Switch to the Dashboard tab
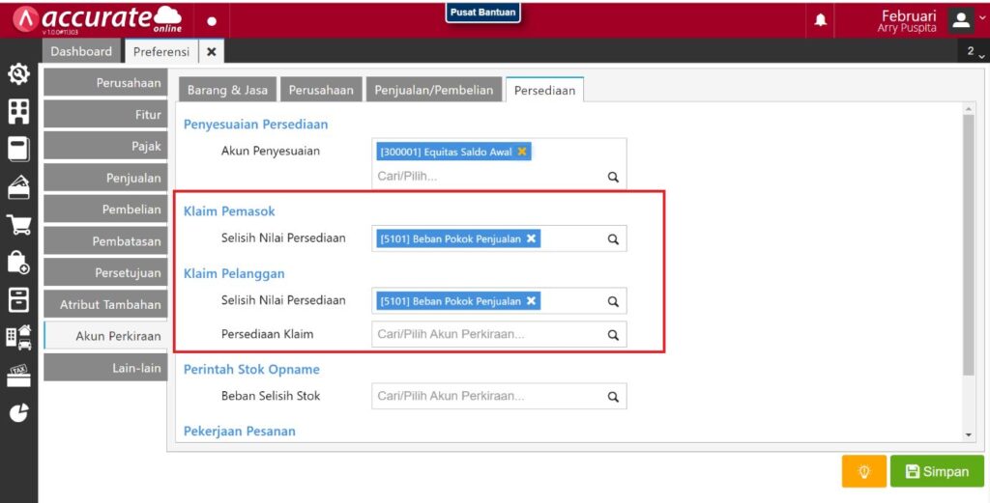The height and width of the screenshot is (503, 990). [81, 52]
